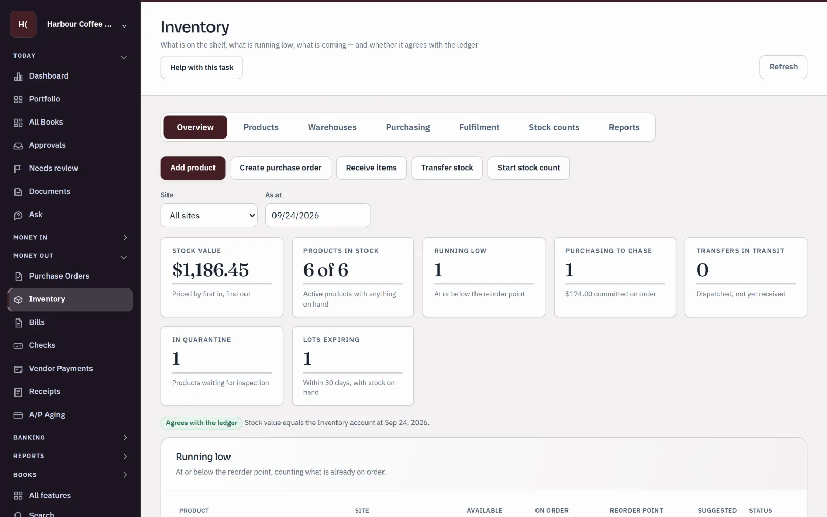The image size is (827, 517).
Task: Click the Add product button
Action: [193, 168]
